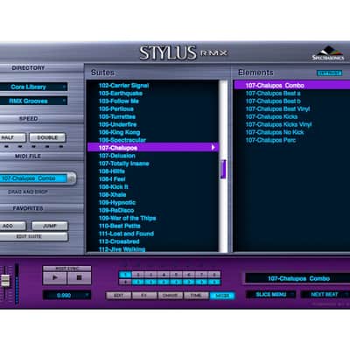Toggle the Host Sync button

[x=67, y=269]
